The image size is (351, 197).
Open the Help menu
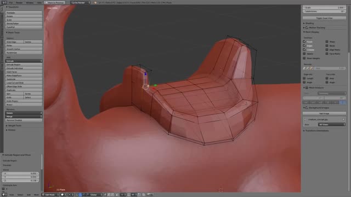pos(39,3)
